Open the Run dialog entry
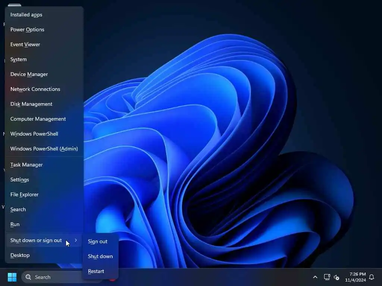Screen dimensions: 382x286 coord(44,224)
